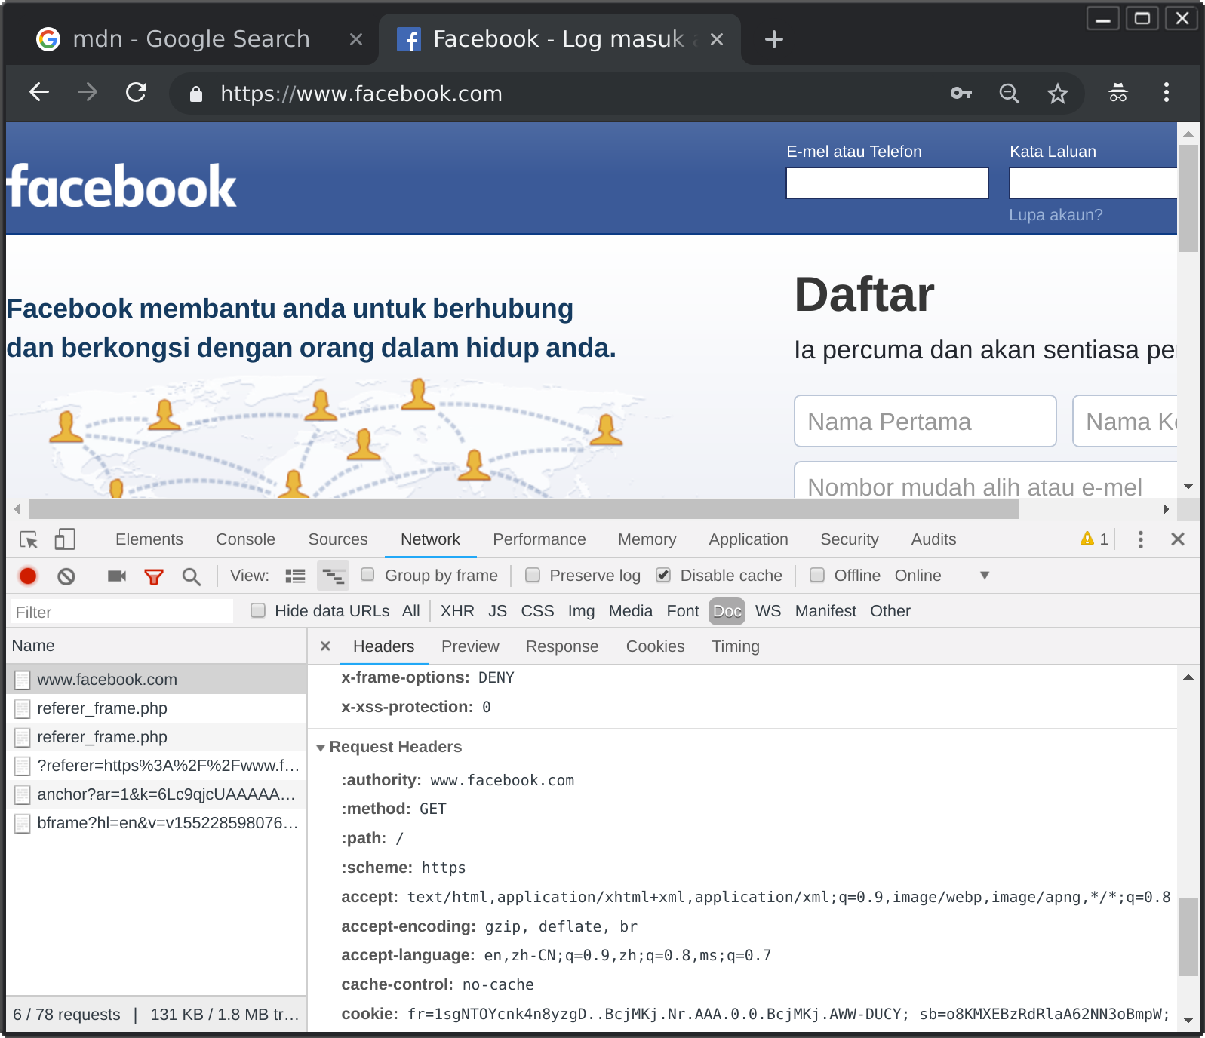Go to the Application panel

pos(749,539)
